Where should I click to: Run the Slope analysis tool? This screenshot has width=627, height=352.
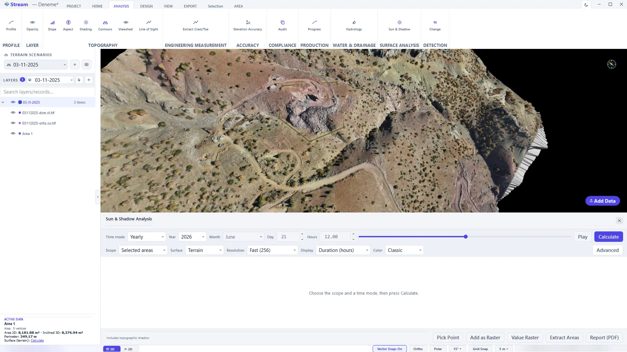pyautogui.click(x=52, y=25)
